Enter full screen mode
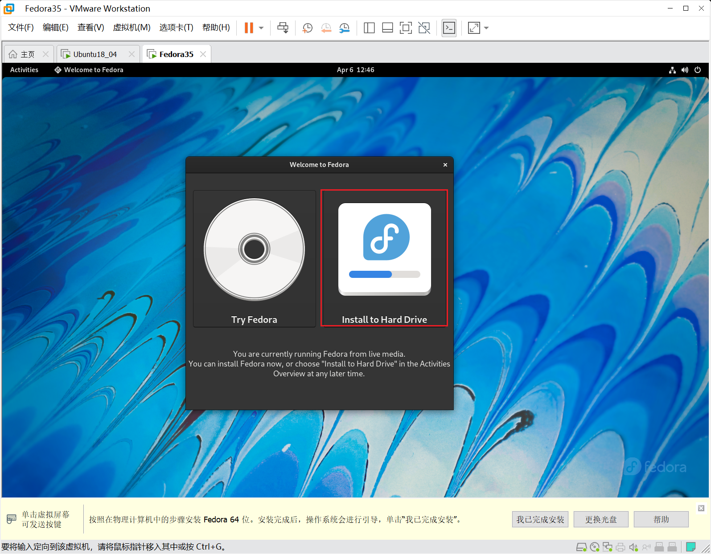This screenshot has width=711, height=554. [406, 28]
